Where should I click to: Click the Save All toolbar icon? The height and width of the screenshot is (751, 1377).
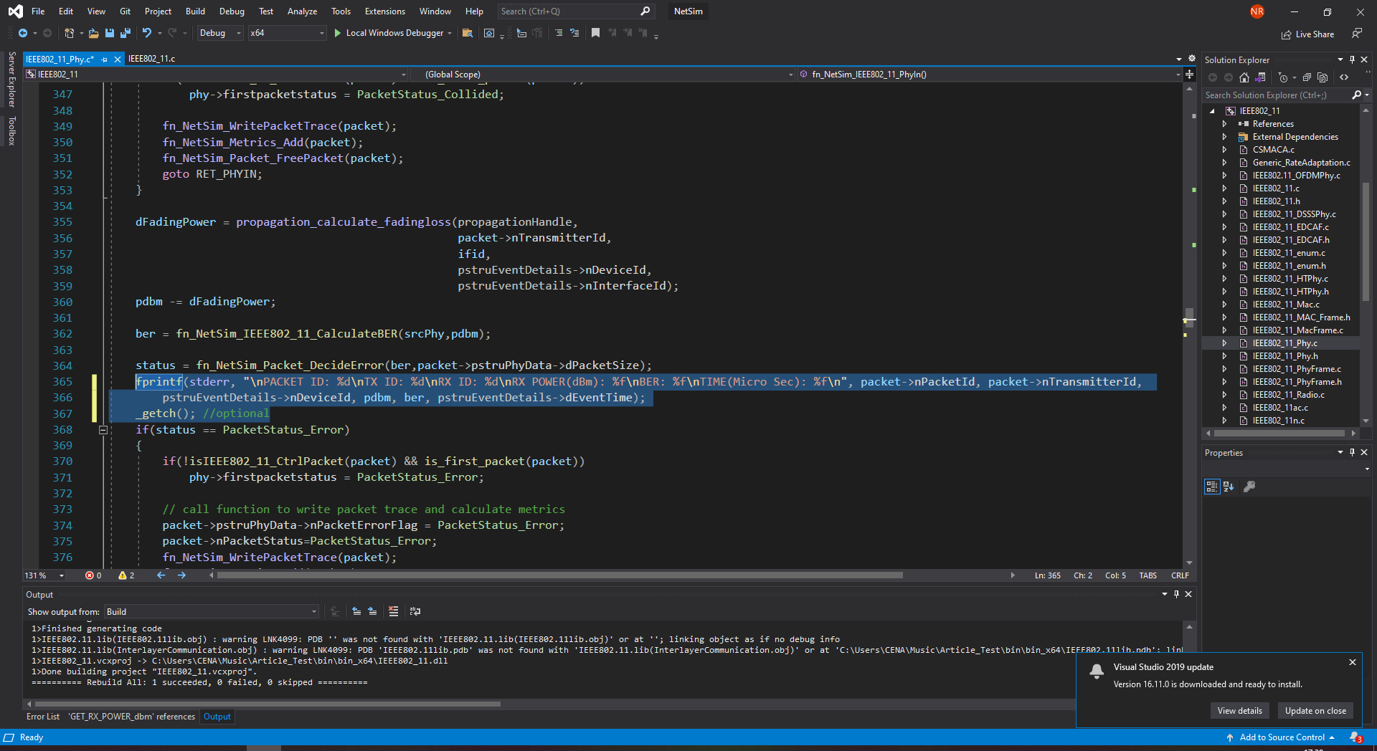click(126, 33)
